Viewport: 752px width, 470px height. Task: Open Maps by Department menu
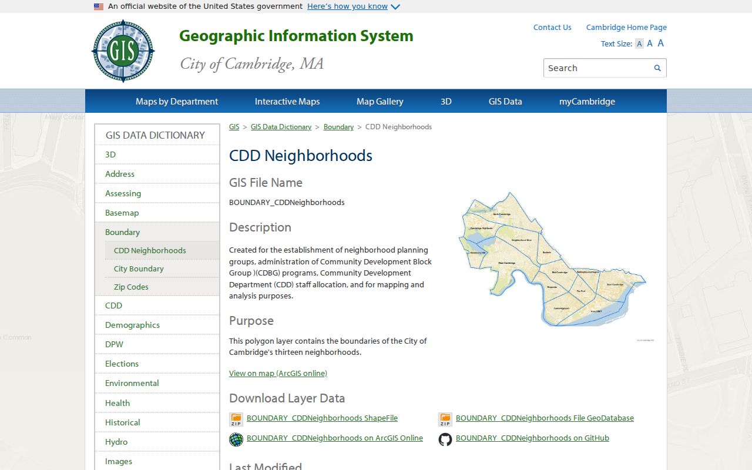[x=177, y=101]
